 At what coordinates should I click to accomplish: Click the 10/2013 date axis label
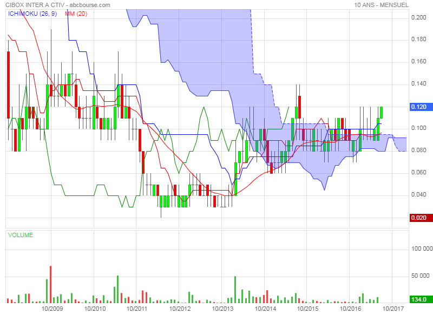222,309
